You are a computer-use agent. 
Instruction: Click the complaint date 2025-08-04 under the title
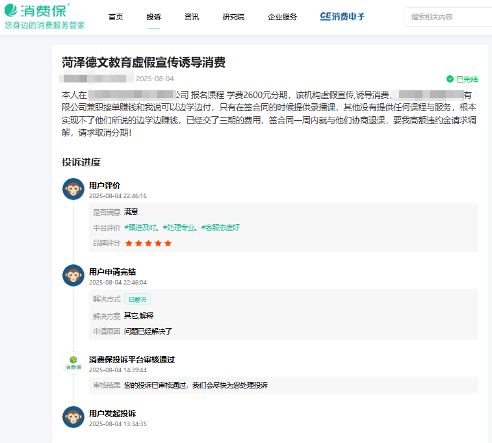click(155, 79)
